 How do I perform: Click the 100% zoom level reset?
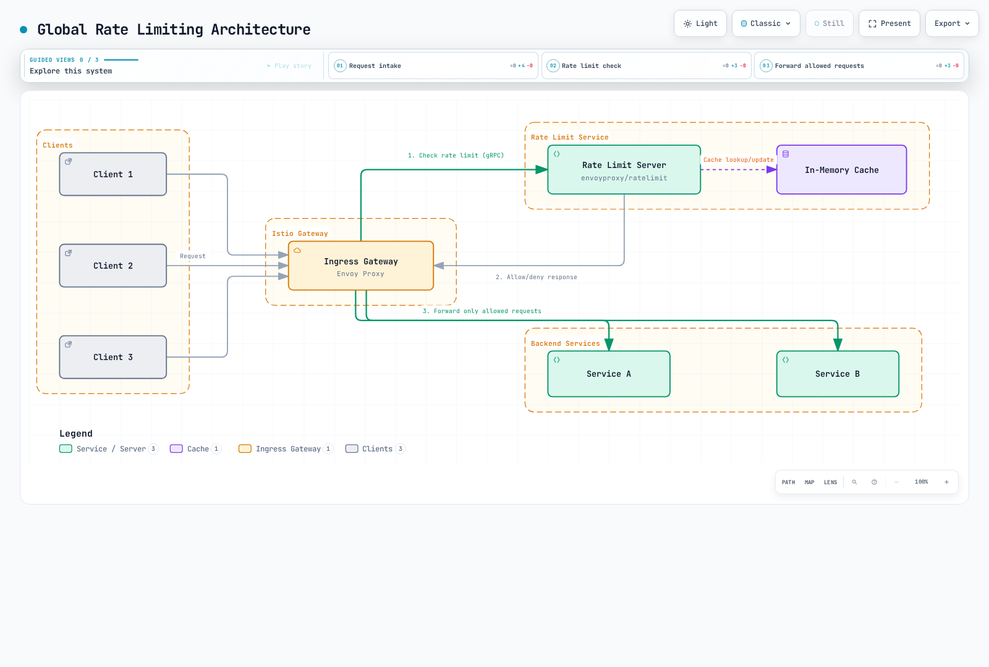click(922, 482)
